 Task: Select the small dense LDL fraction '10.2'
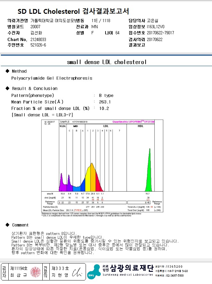click(104, 108)
